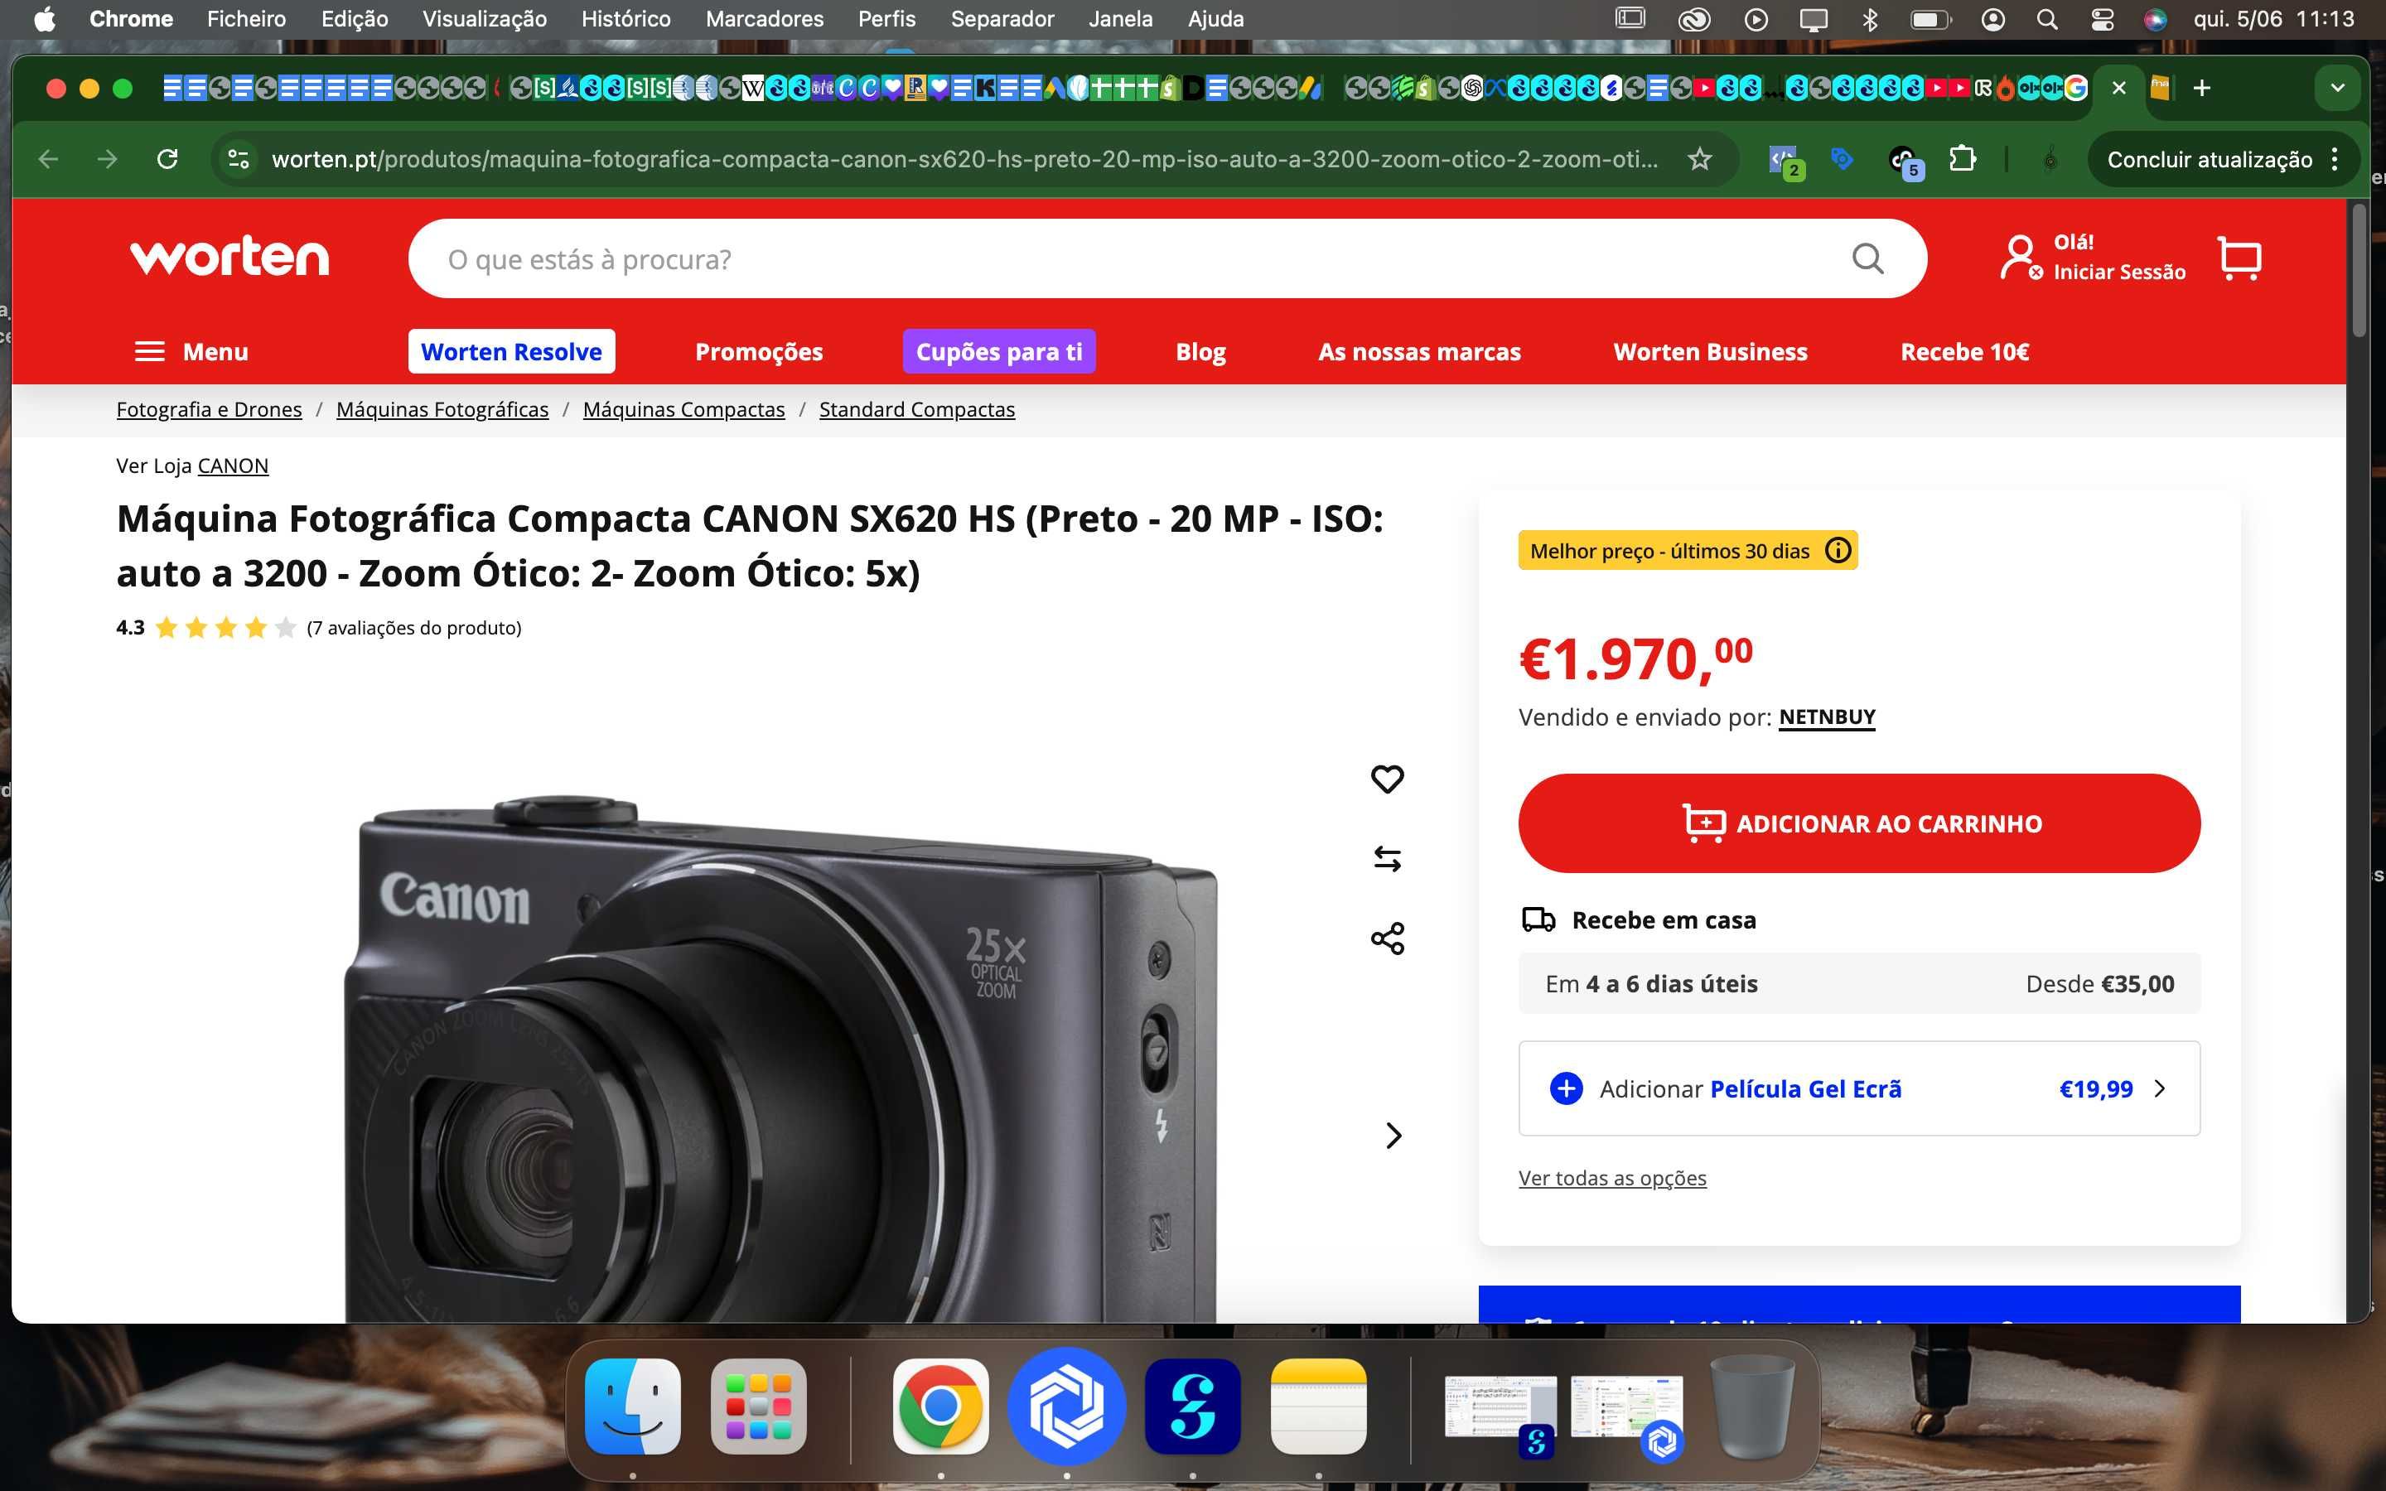This screenshot has height=1491, width=2386.
Task: Open the Janela menu
Action: [1120, 19]
